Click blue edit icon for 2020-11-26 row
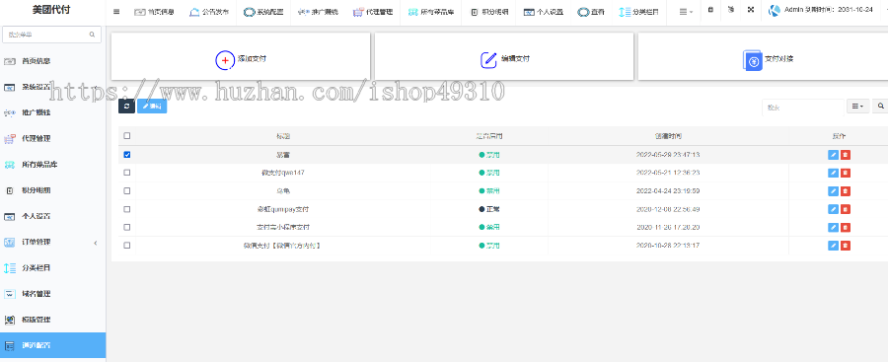Viewport: 888px width, 362px height. [x=833, y=227]
